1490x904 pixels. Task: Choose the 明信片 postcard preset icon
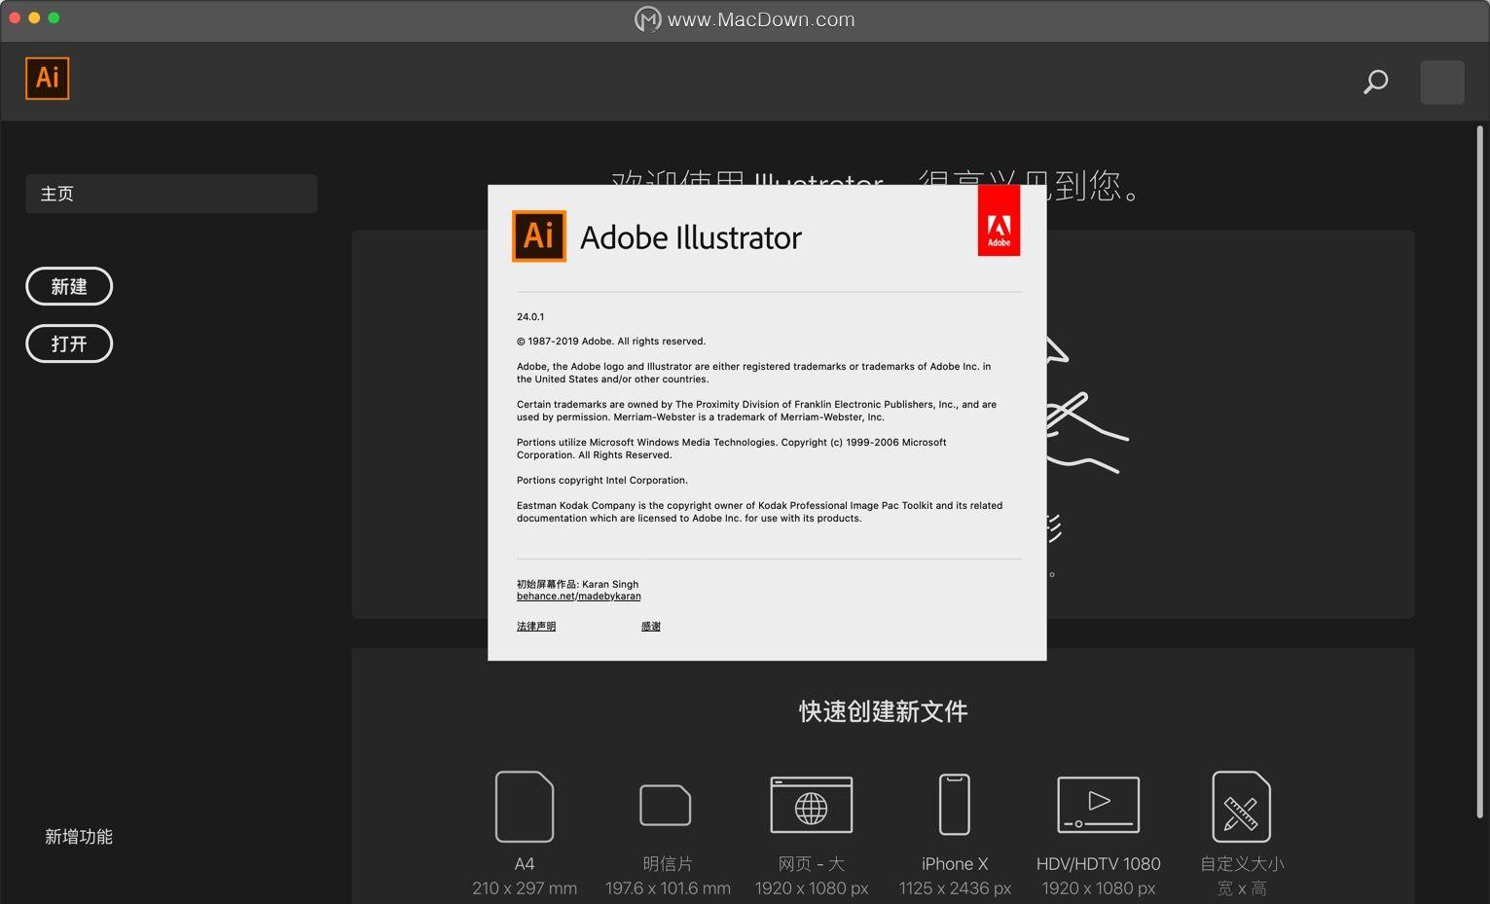coord(666,806)
